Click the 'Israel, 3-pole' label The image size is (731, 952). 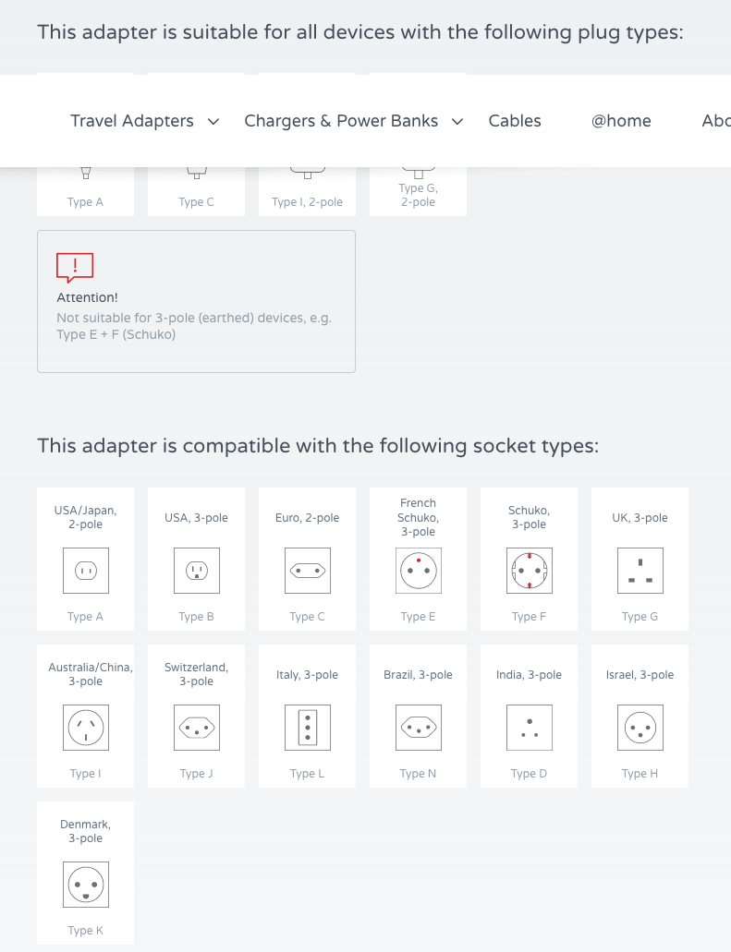[x=640, y=675]
